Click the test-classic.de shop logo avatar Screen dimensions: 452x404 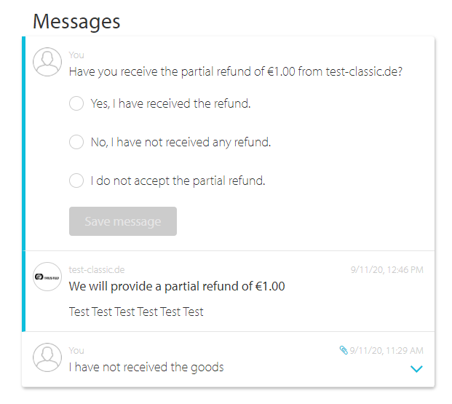[47, 277]
